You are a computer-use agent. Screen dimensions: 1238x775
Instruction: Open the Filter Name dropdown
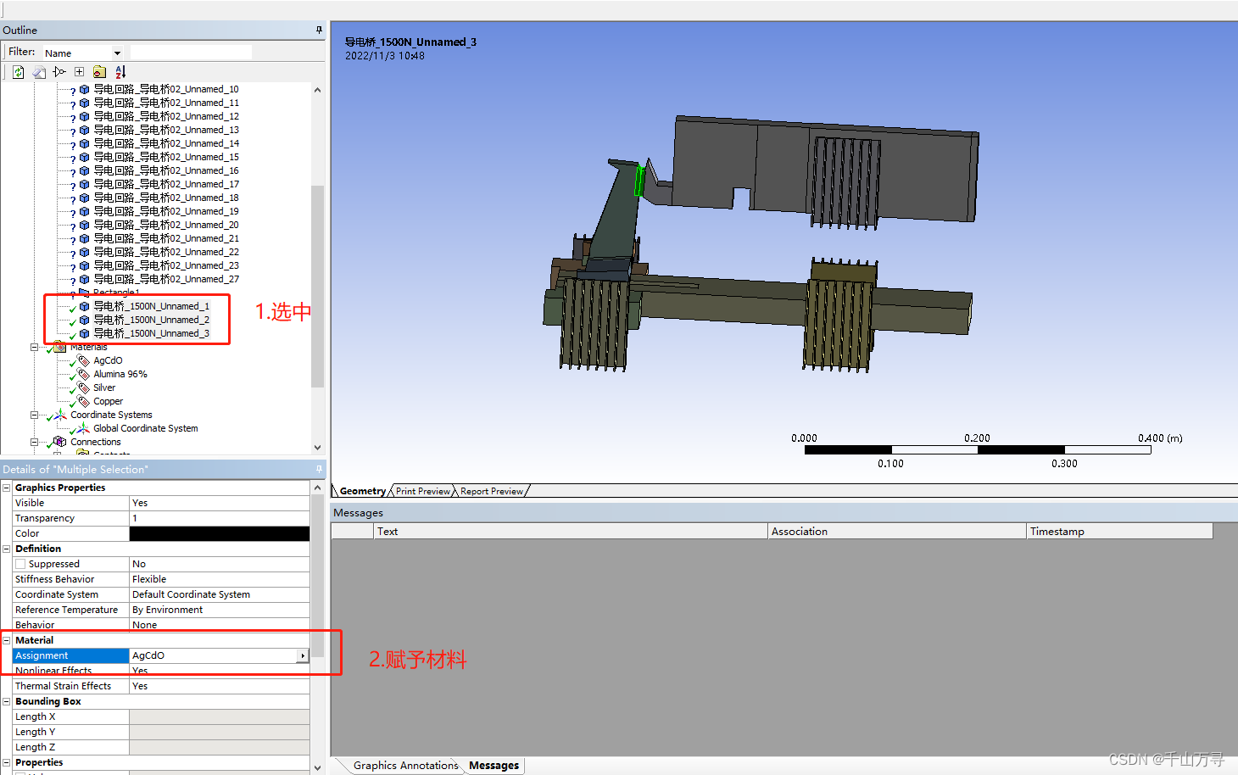(118, 53)
